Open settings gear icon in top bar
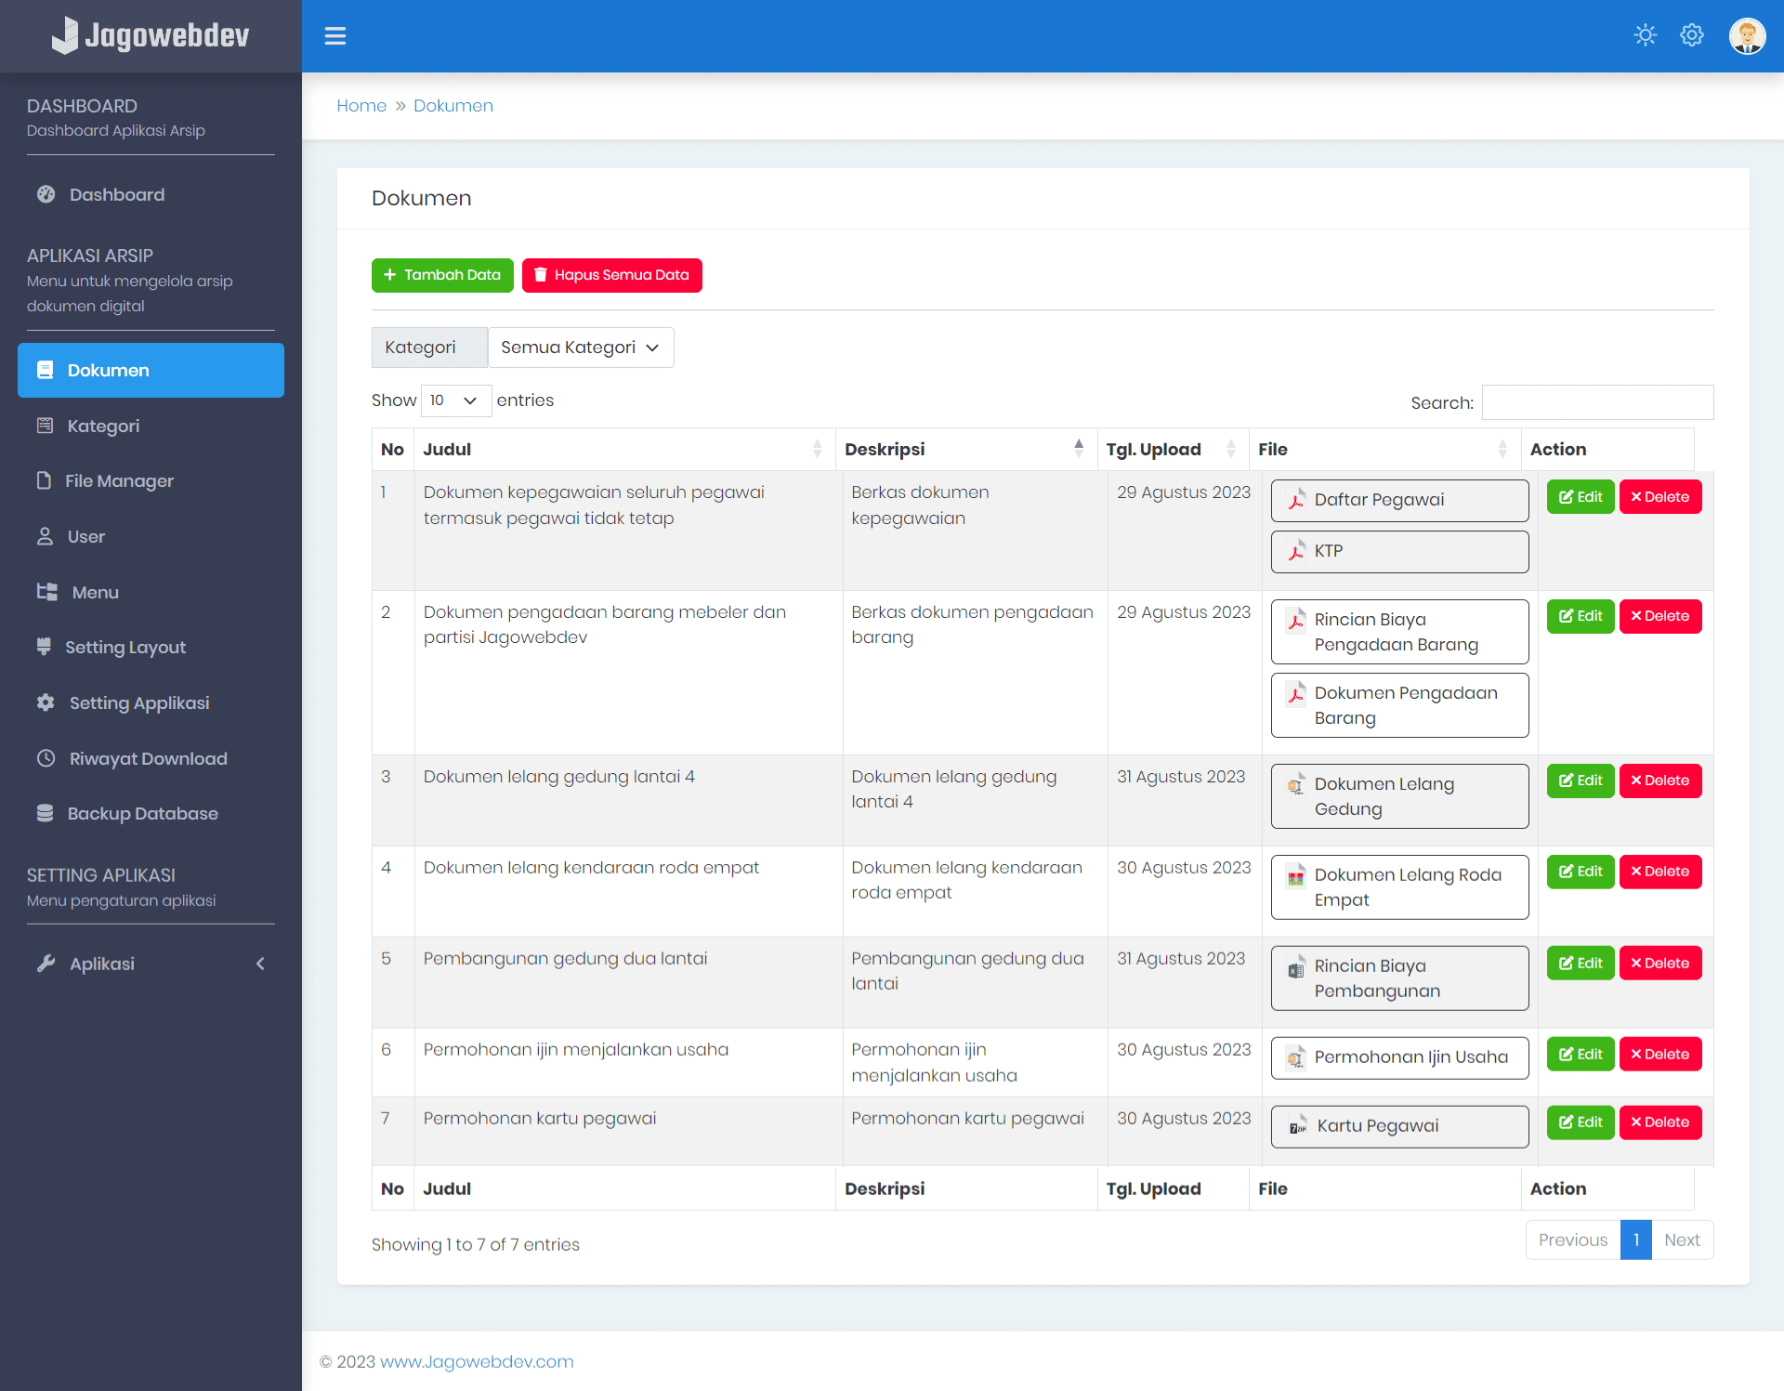The image size is (1784, 1391). coord(1692,35)
